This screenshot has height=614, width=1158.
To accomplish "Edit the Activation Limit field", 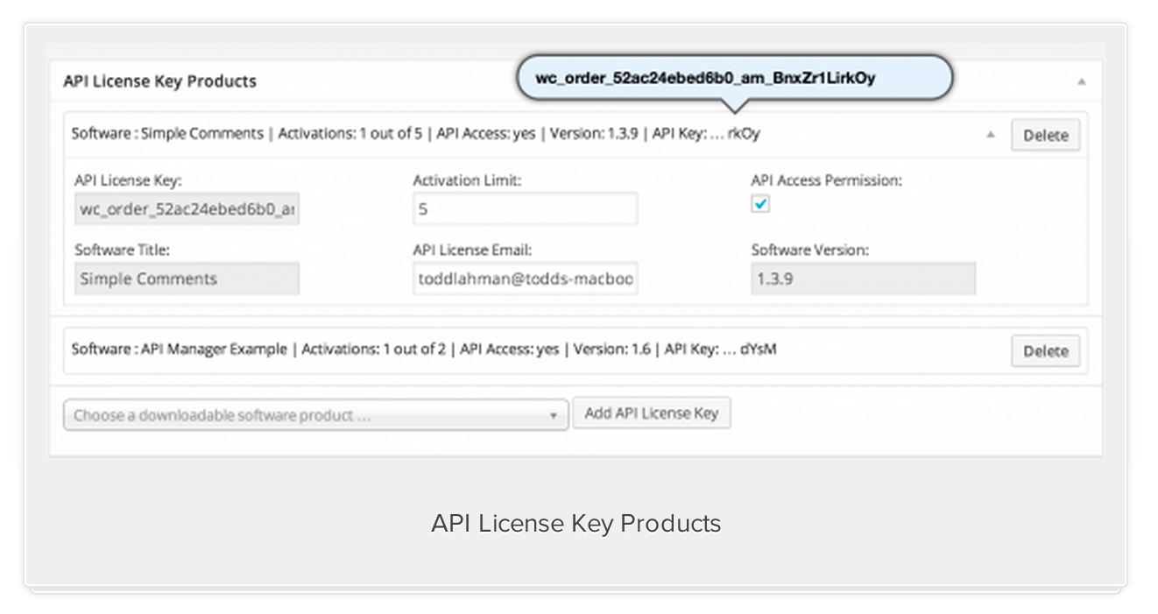I will (x=525, y=208).
